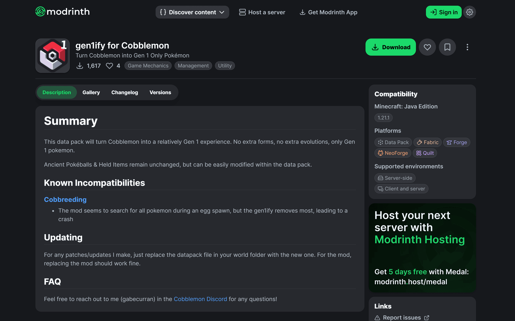
Task: Switch to the Gallery tab
Action: 91,92
